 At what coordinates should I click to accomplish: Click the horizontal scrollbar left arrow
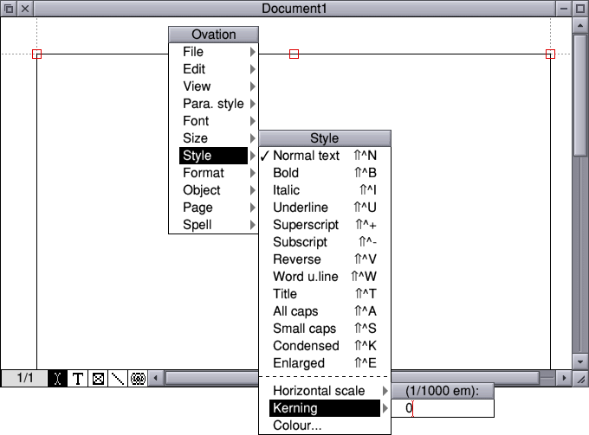156,379
